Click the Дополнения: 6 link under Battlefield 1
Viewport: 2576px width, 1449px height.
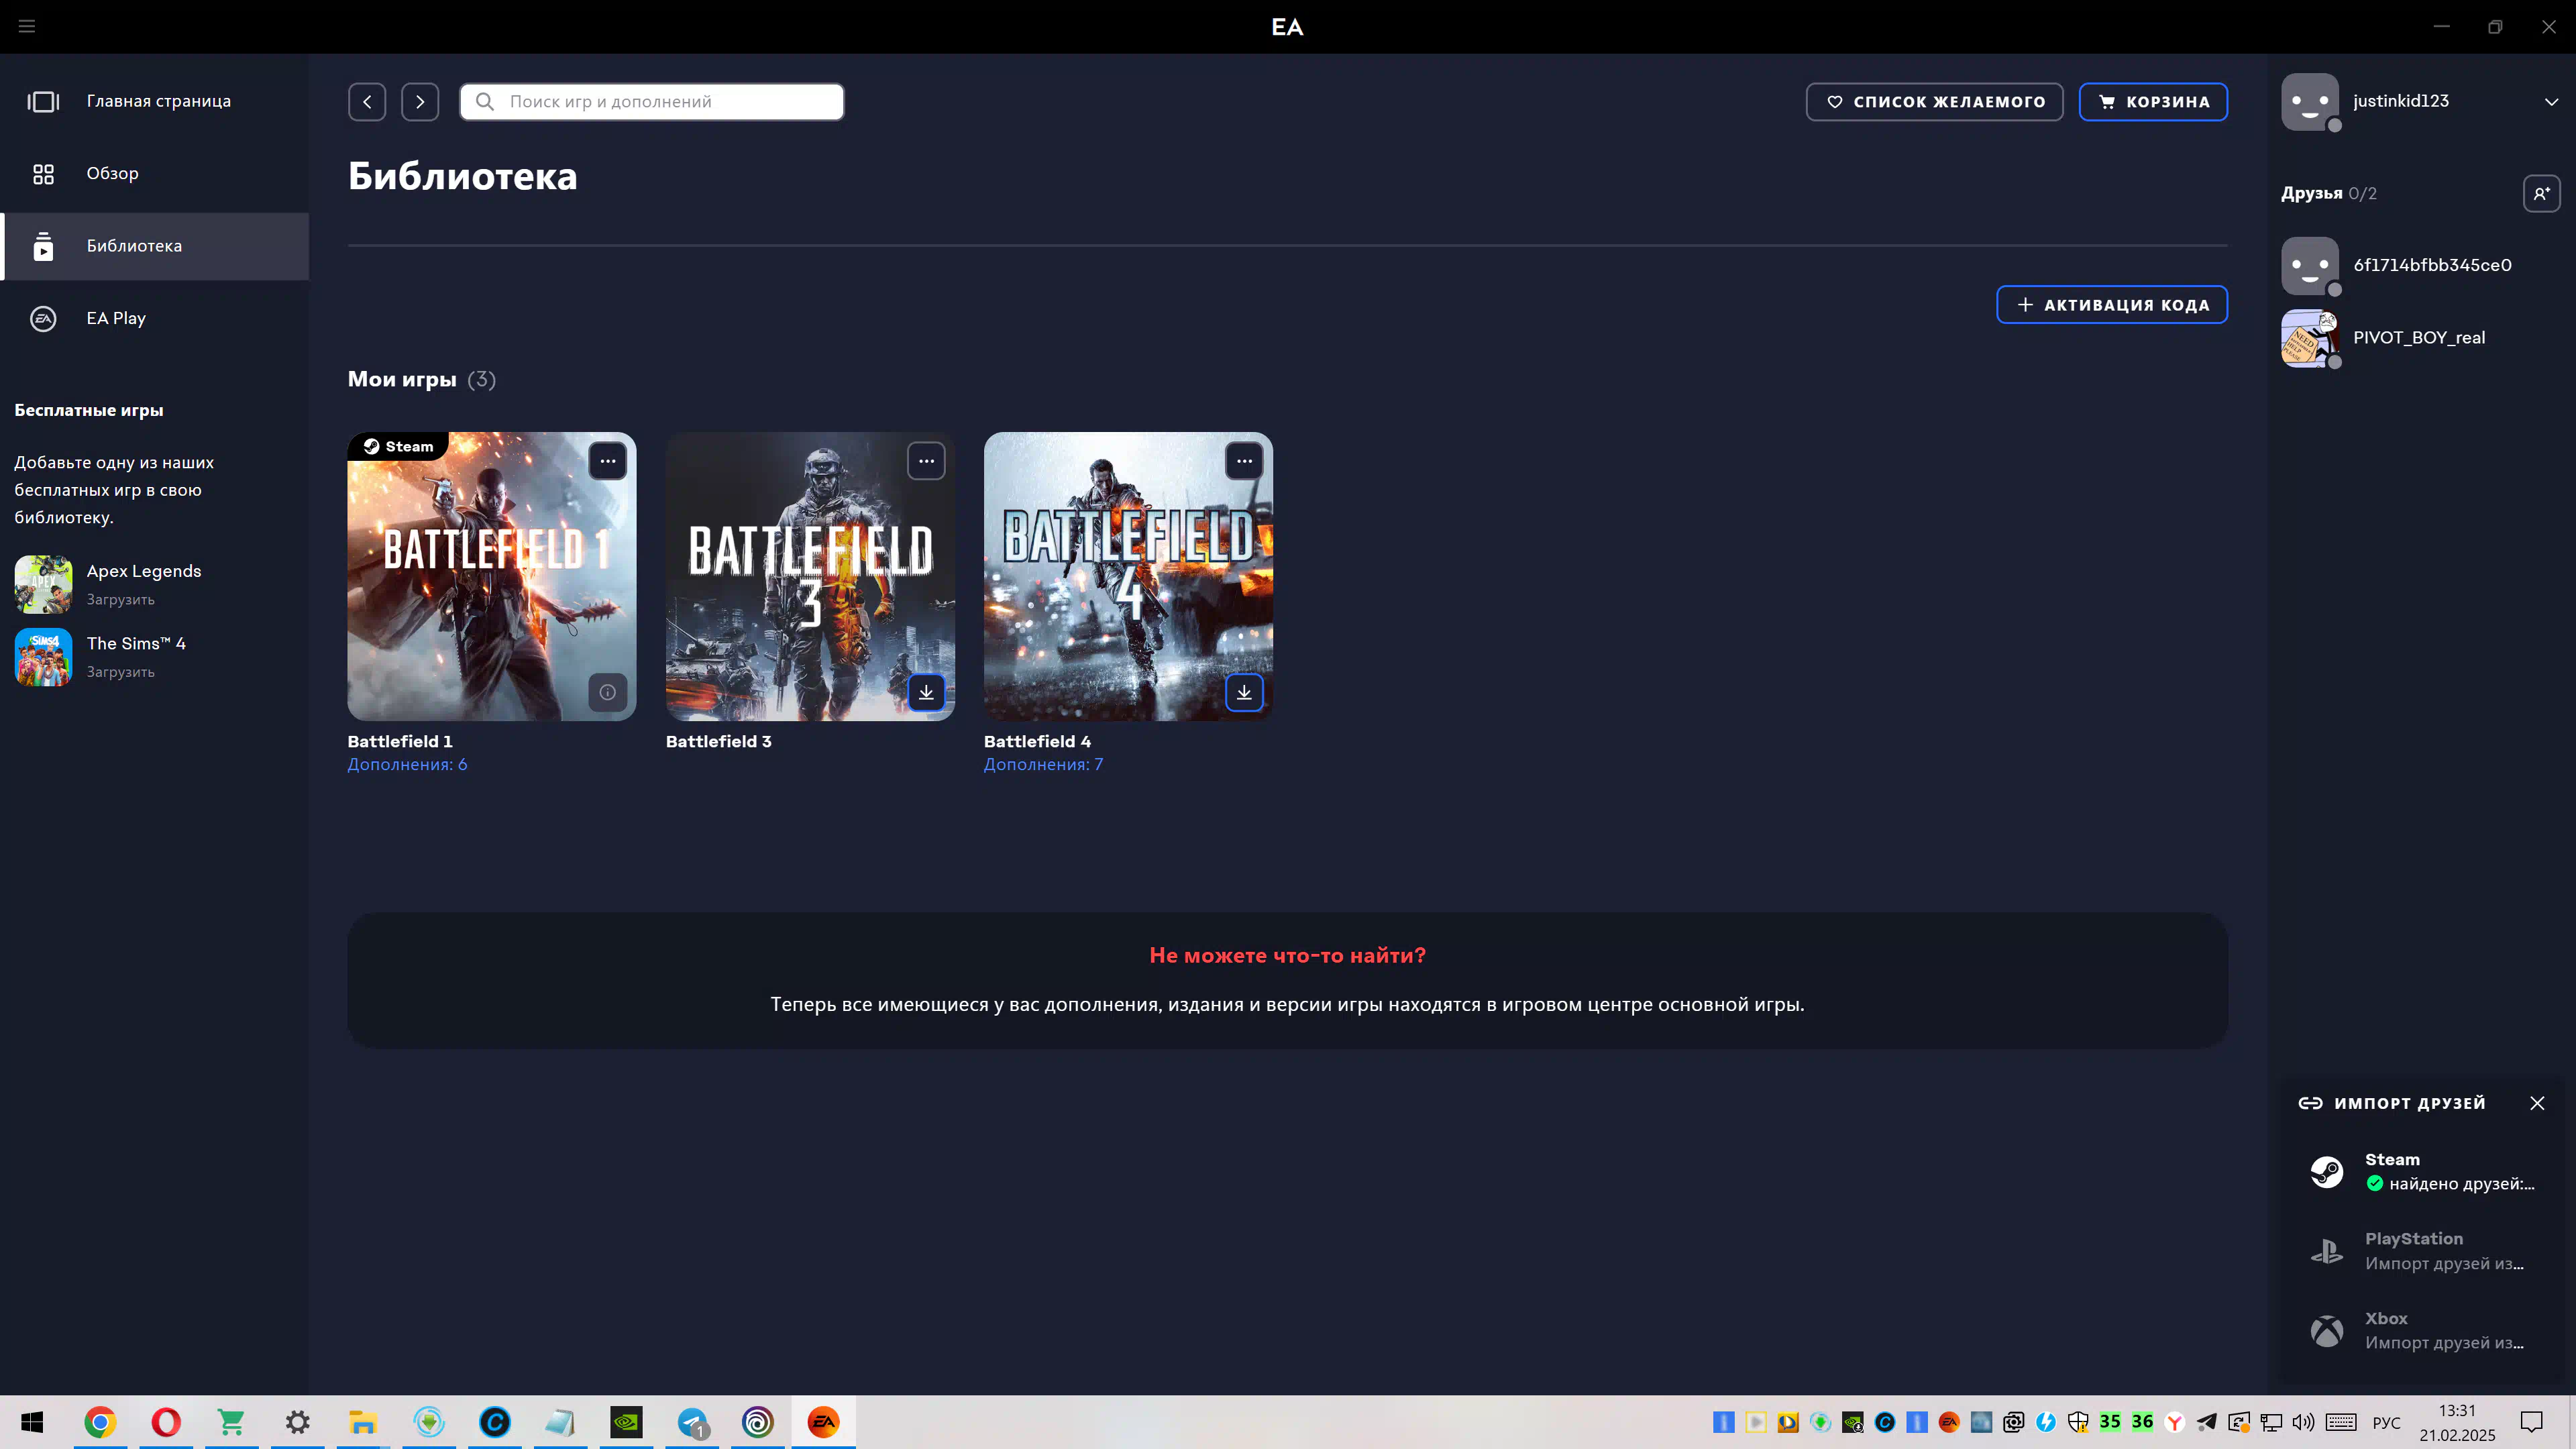point(407,764)
